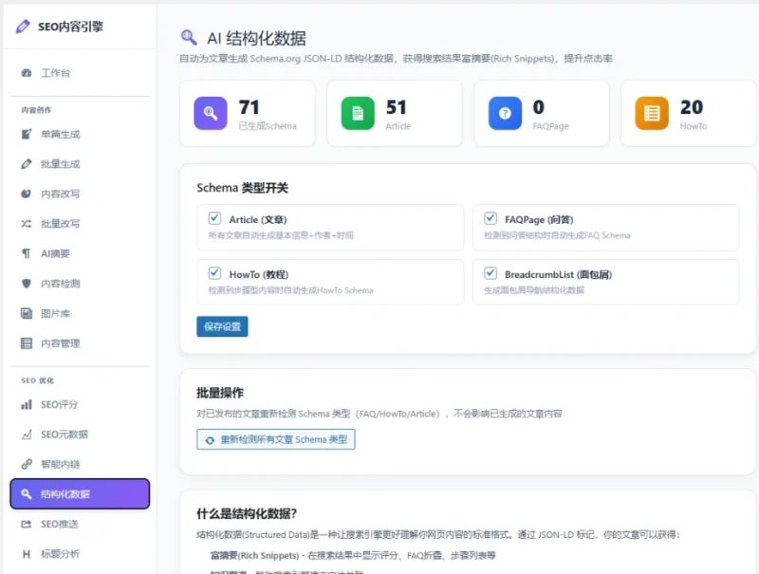Open the 工作台 menu item

[80, 73]
